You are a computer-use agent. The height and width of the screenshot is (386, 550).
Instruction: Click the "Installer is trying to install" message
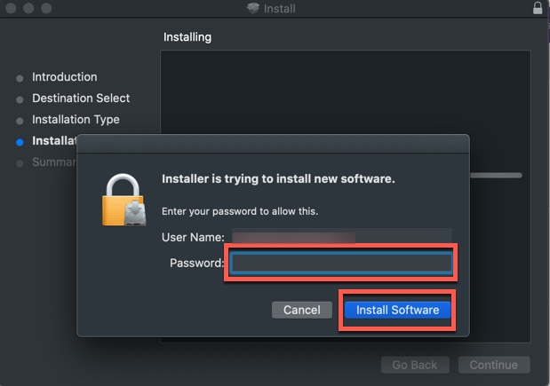point(278,178)
